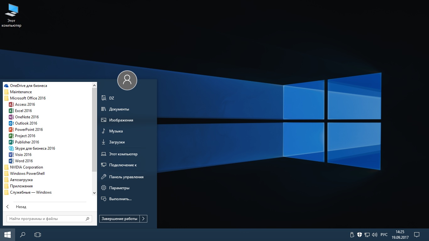Viewport: 429px width, 241px height.
Task: Launch PowerPoint 2016 icon
Action: [11, 130]
